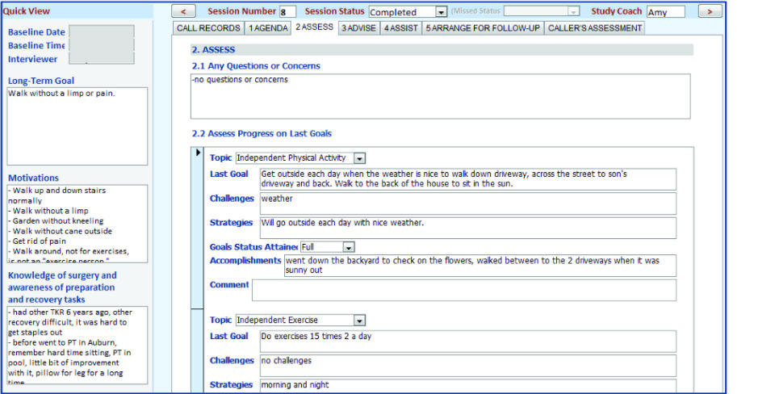Click the Any Questions or Concerns text box
The image size is (775, 394).
(440, 96)
